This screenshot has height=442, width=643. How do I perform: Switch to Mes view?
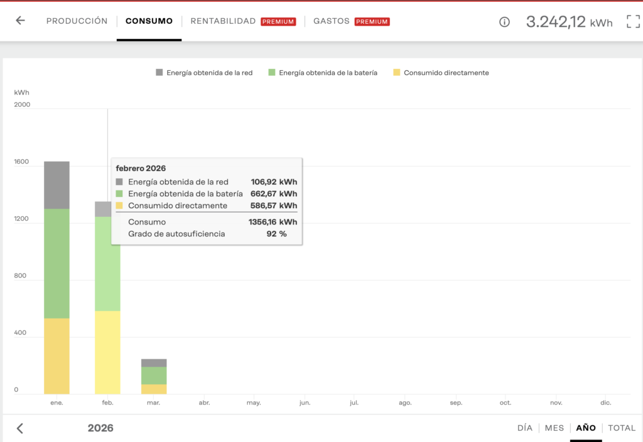coord(554,428)
